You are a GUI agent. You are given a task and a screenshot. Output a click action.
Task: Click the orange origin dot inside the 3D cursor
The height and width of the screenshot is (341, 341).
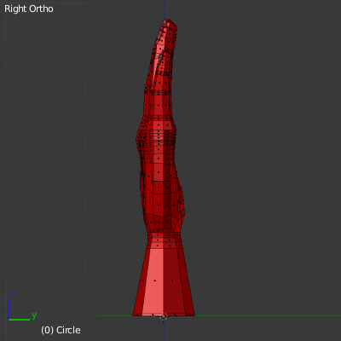coord(164,316)
